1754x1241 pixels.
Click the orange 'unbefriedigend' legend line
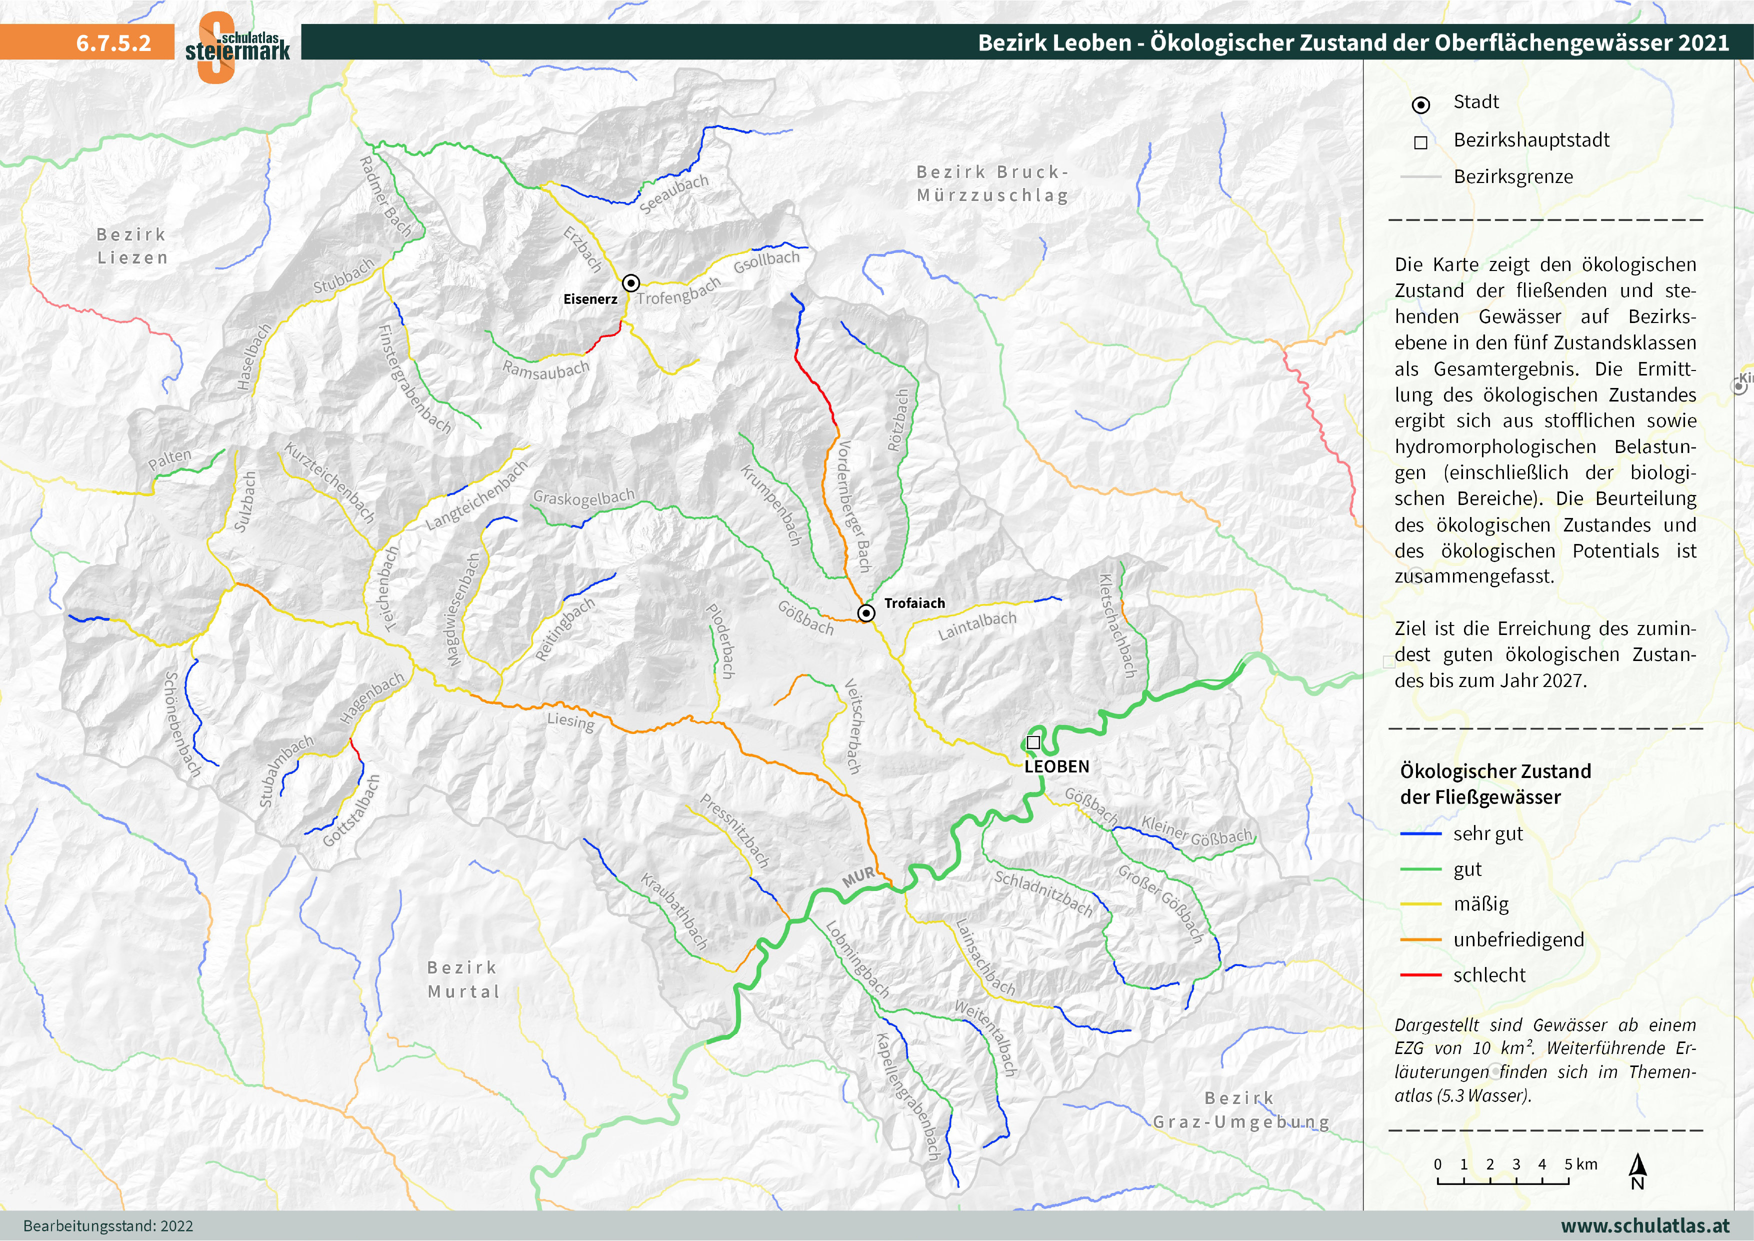(1420, 940)
